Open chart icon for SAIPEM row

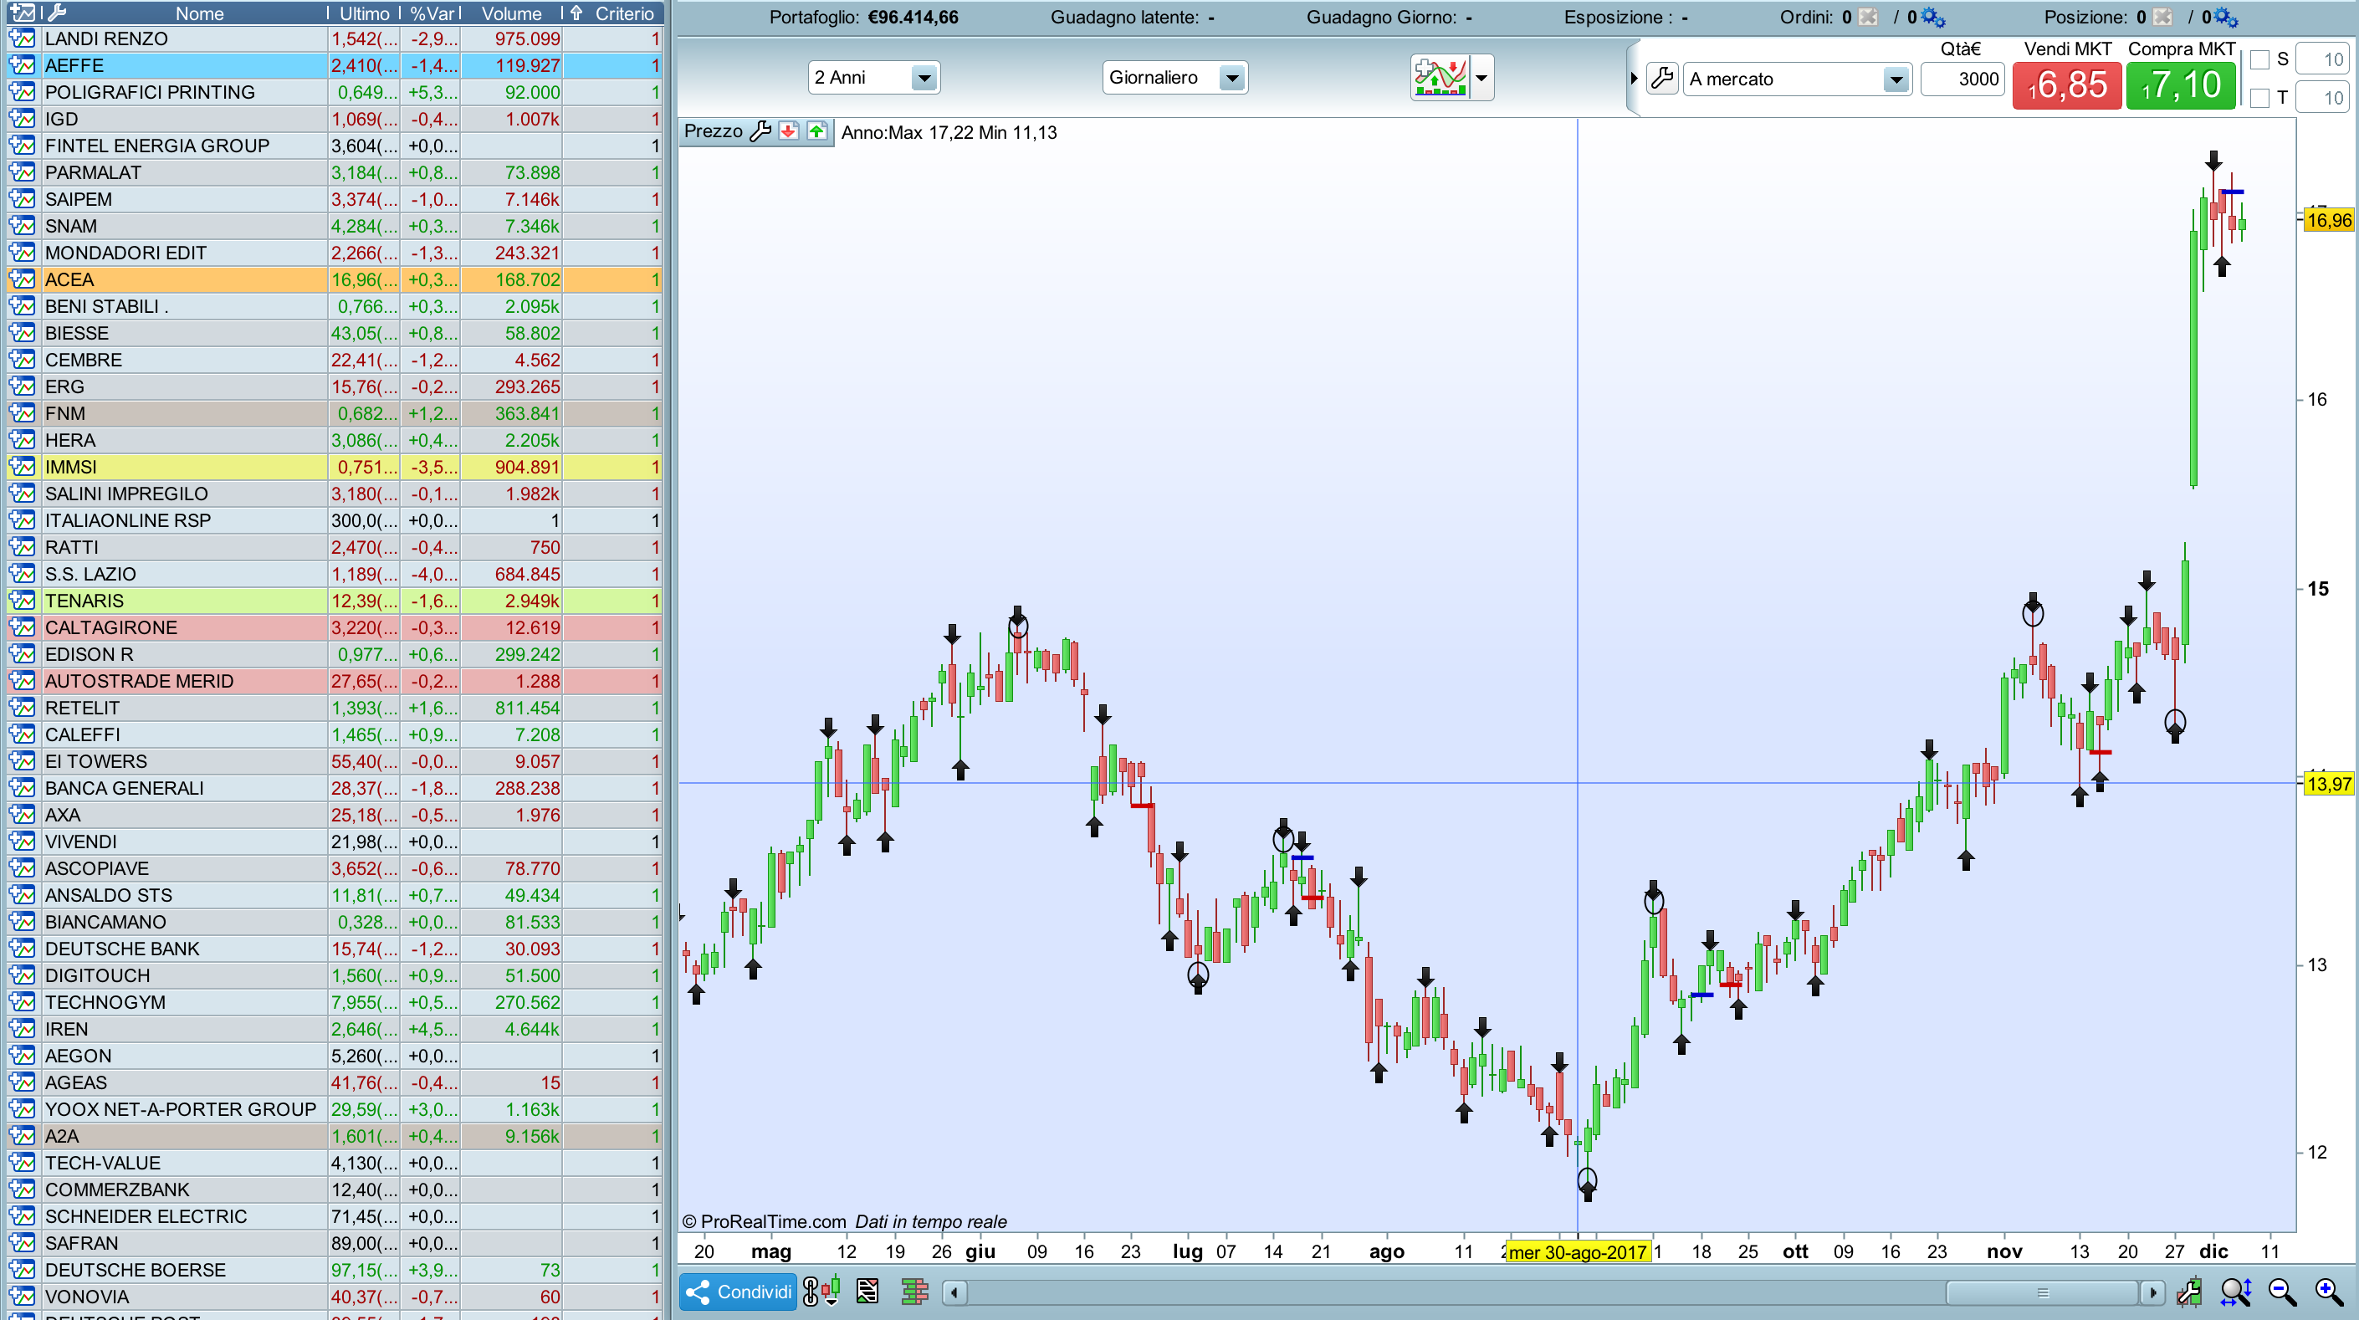22,200
